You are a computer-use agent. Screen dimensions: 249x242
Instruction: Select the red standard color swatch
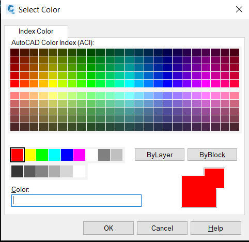pyautogui.click(x=17, y=155)
